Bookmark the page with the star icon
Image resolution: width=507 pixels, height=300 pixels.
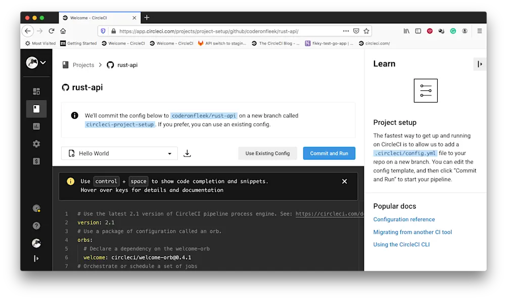point(367,31)
